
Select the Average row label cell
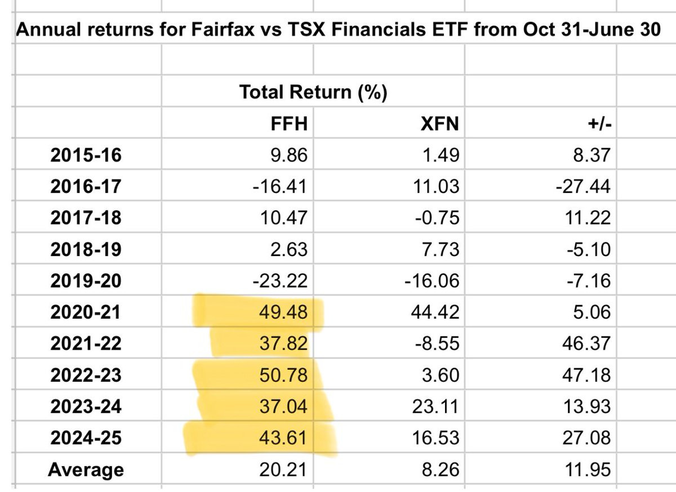point(85,469)
